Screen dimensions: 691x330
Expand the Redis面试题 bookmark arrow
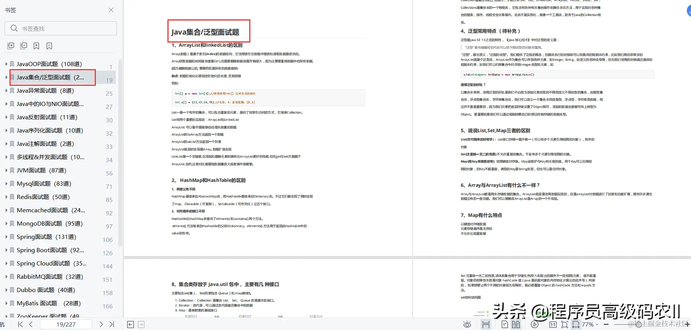click(x=6, y=197)
